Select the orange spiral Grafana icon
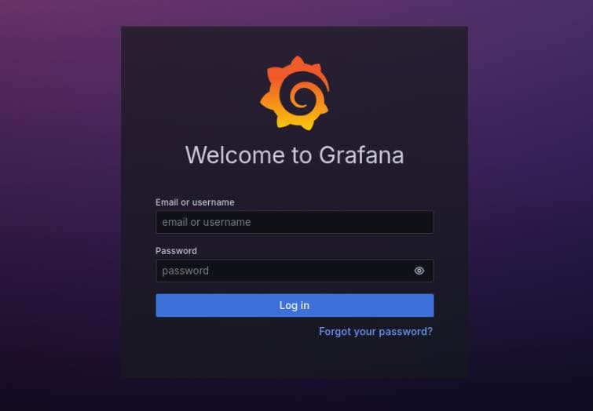Image resolution: width=593 pixels, height=411 pixels. 295,93
